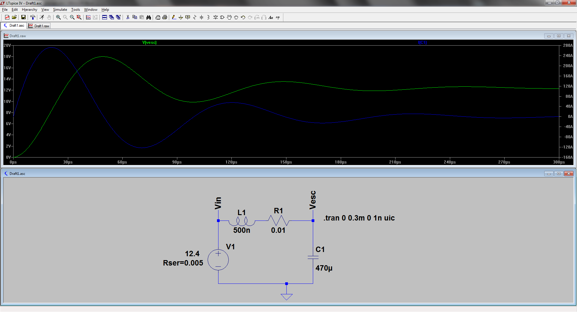Image resolution: width=577 pixels, height=312 pixels.
Task: Click the 20V left axis label
Action: coord(7,45)
